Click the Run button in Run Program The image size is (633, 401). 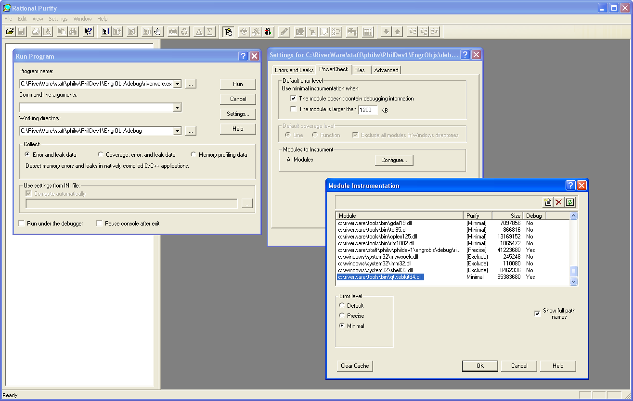[238, 84]
